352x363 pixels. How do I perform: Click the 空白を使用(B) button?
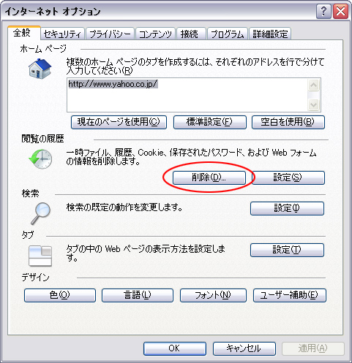288,122
